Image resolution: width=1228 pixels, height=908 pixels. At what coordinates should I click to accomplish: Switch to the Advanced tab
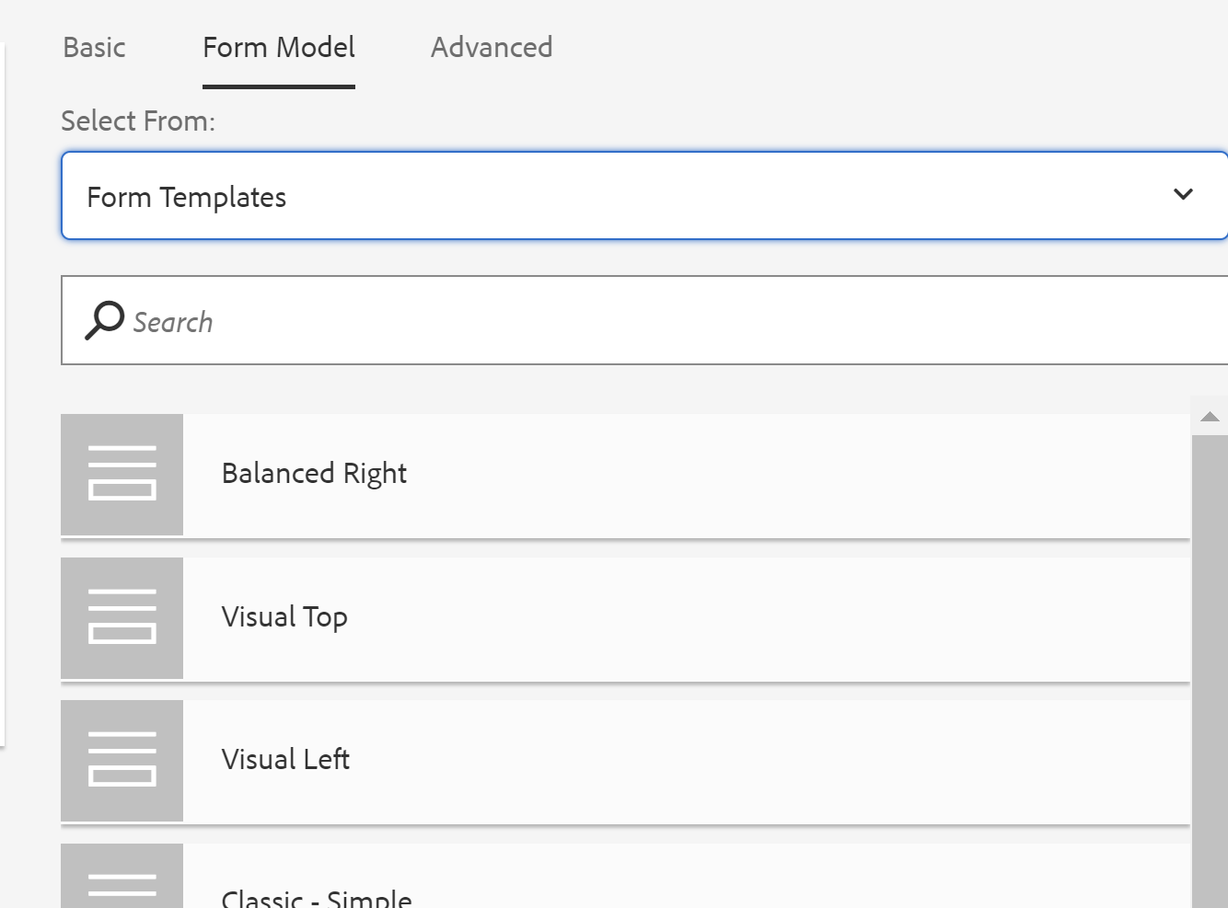tap(492, 48)
